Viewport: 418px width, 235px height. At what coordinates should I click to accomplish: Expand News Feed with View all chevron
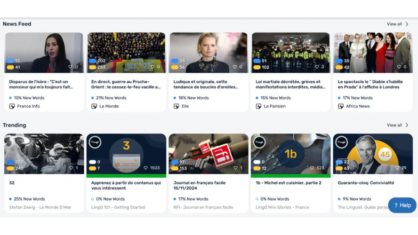coord(407,24)
